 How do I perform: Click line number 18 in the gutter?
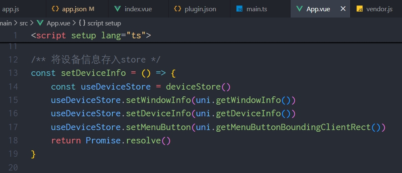point(13,140)
